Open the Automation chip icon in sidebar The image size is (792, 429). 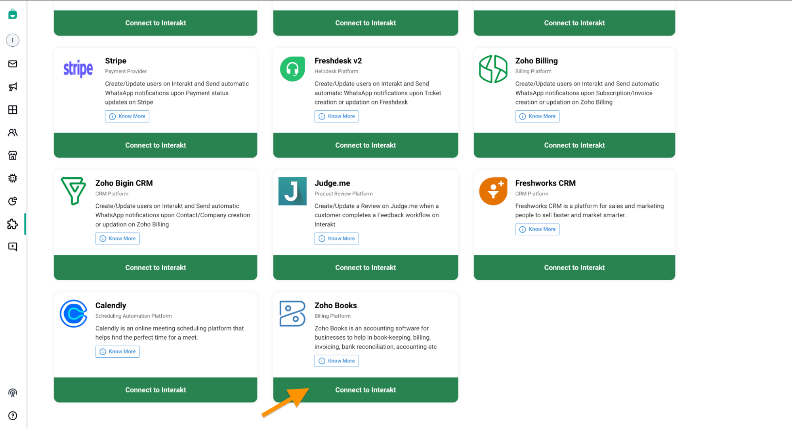coord(12,178)
